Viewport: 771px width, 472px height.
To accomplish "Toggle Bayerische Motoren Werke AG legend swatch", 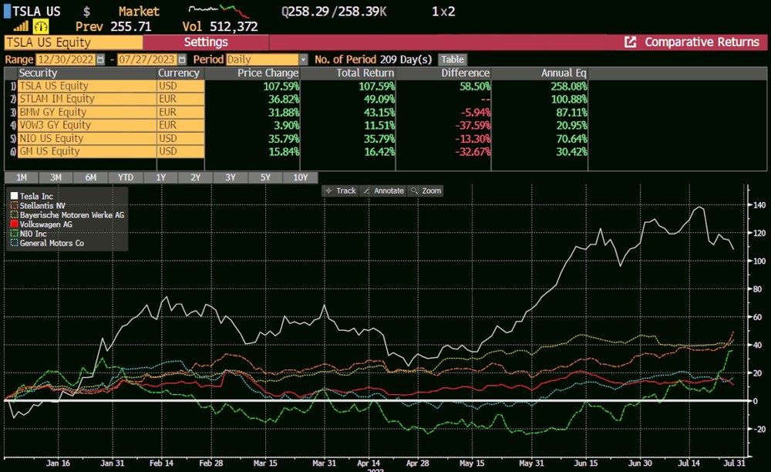I will 14,215.
